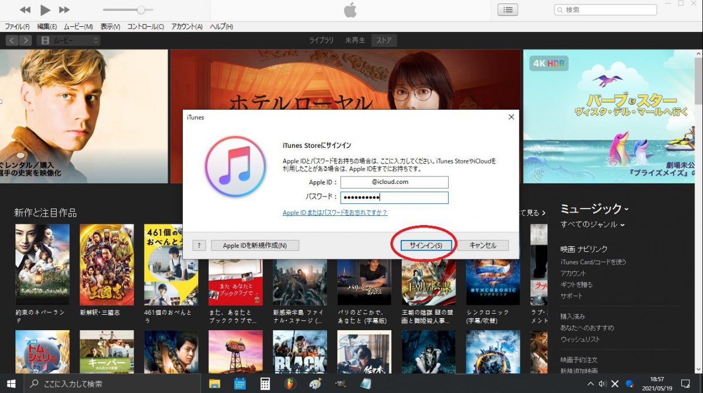Click the Windows Start button

[x=11, y=383]
